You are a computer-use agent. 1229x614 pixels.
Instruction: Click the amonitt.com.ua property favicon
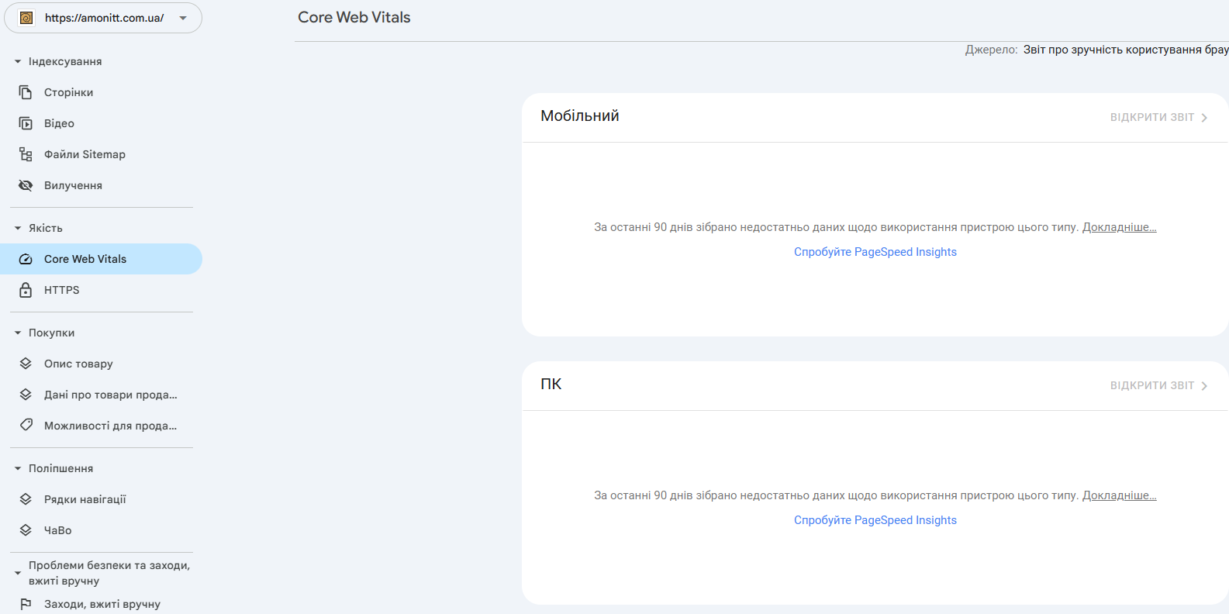click(x=26, y=18)
